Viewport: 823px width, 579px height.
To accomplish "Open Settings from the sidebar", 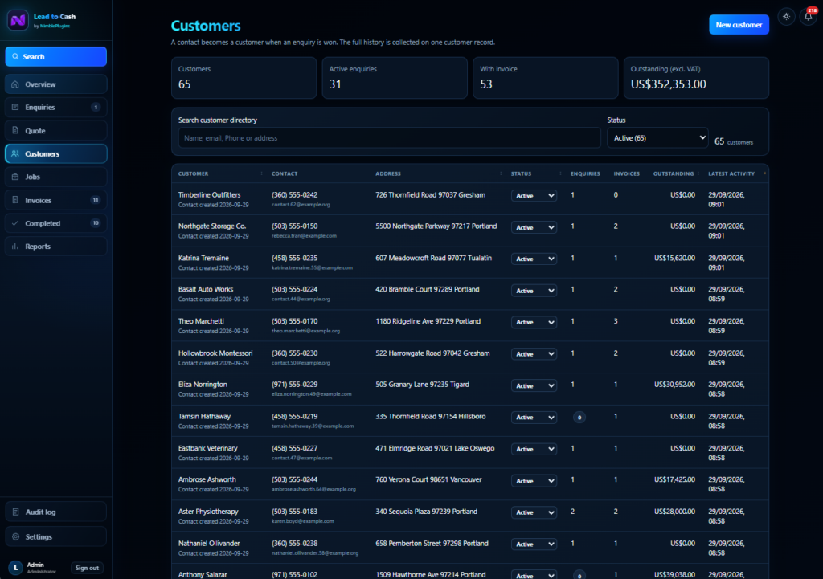I will [x=56, y=536].
